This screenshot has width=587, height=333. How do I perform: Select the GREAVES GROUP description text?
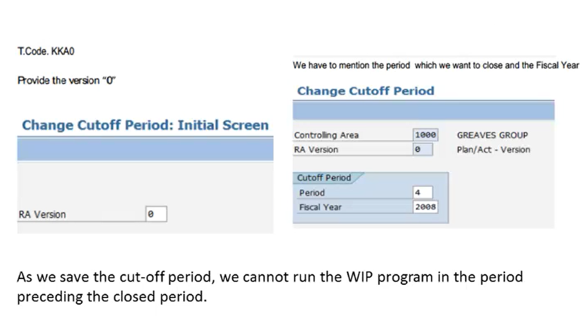click(x=492, y=135)
